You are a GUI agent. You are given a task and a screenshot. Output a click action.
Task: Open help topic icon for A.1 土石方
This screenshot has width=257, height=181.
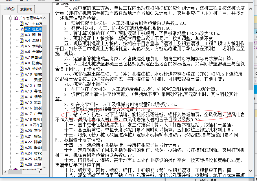[22, 24]
